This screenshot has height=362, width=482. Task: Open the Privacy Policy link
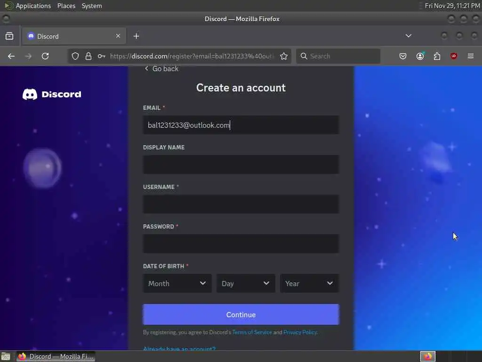pos(300,332)
